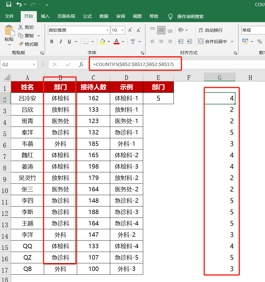Viewport: 265px width, 282px height.
Task: Select column header G
Action: 220,77
